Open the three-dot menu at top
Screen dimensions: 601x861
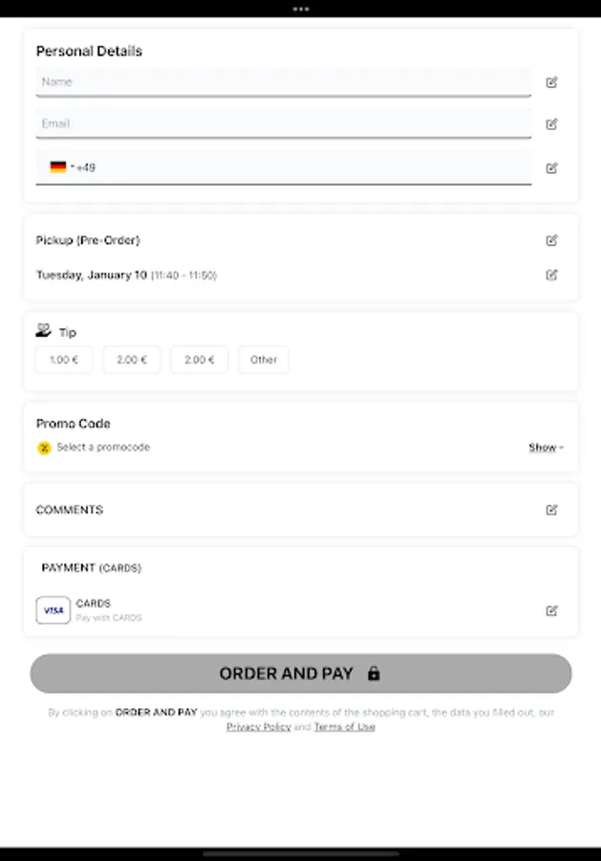[301, 9]
